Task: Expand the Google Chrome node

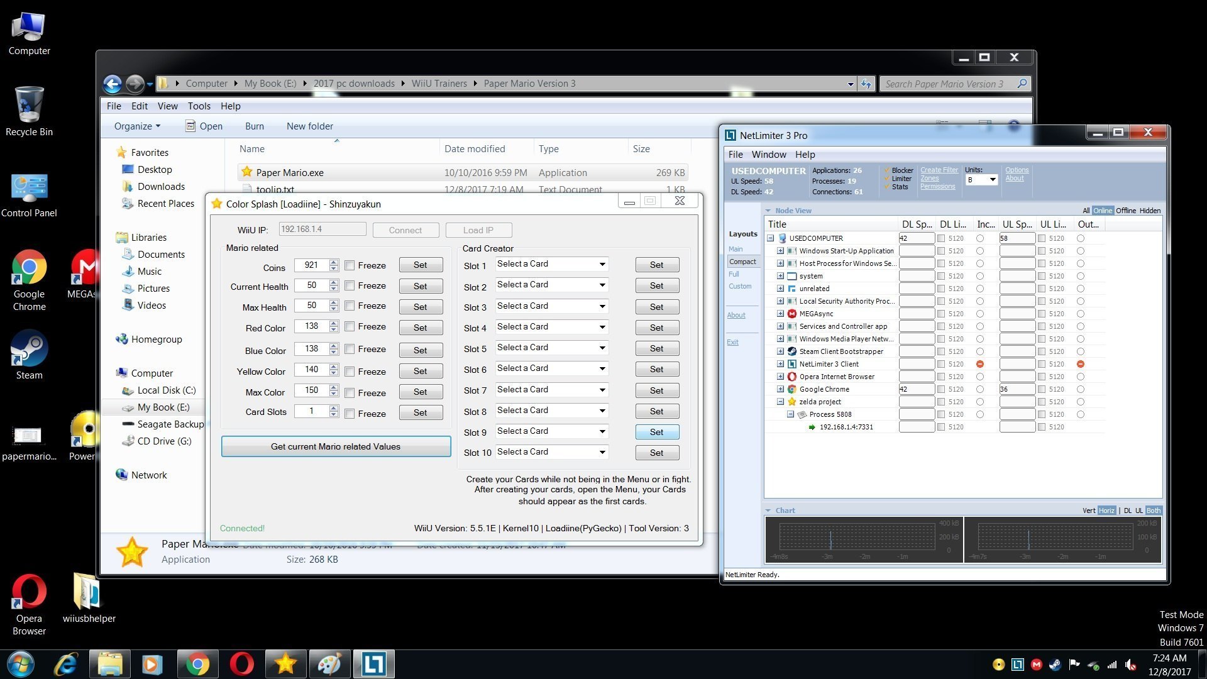Action: tap(780, 389)
